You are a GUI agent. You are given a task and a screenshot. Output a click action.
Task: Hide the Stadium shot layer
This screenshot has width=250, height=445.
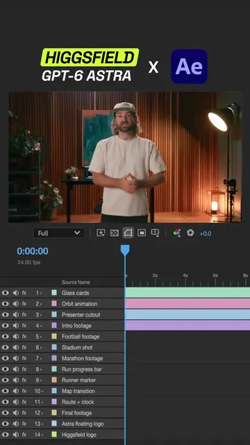(x=5, y=348)
